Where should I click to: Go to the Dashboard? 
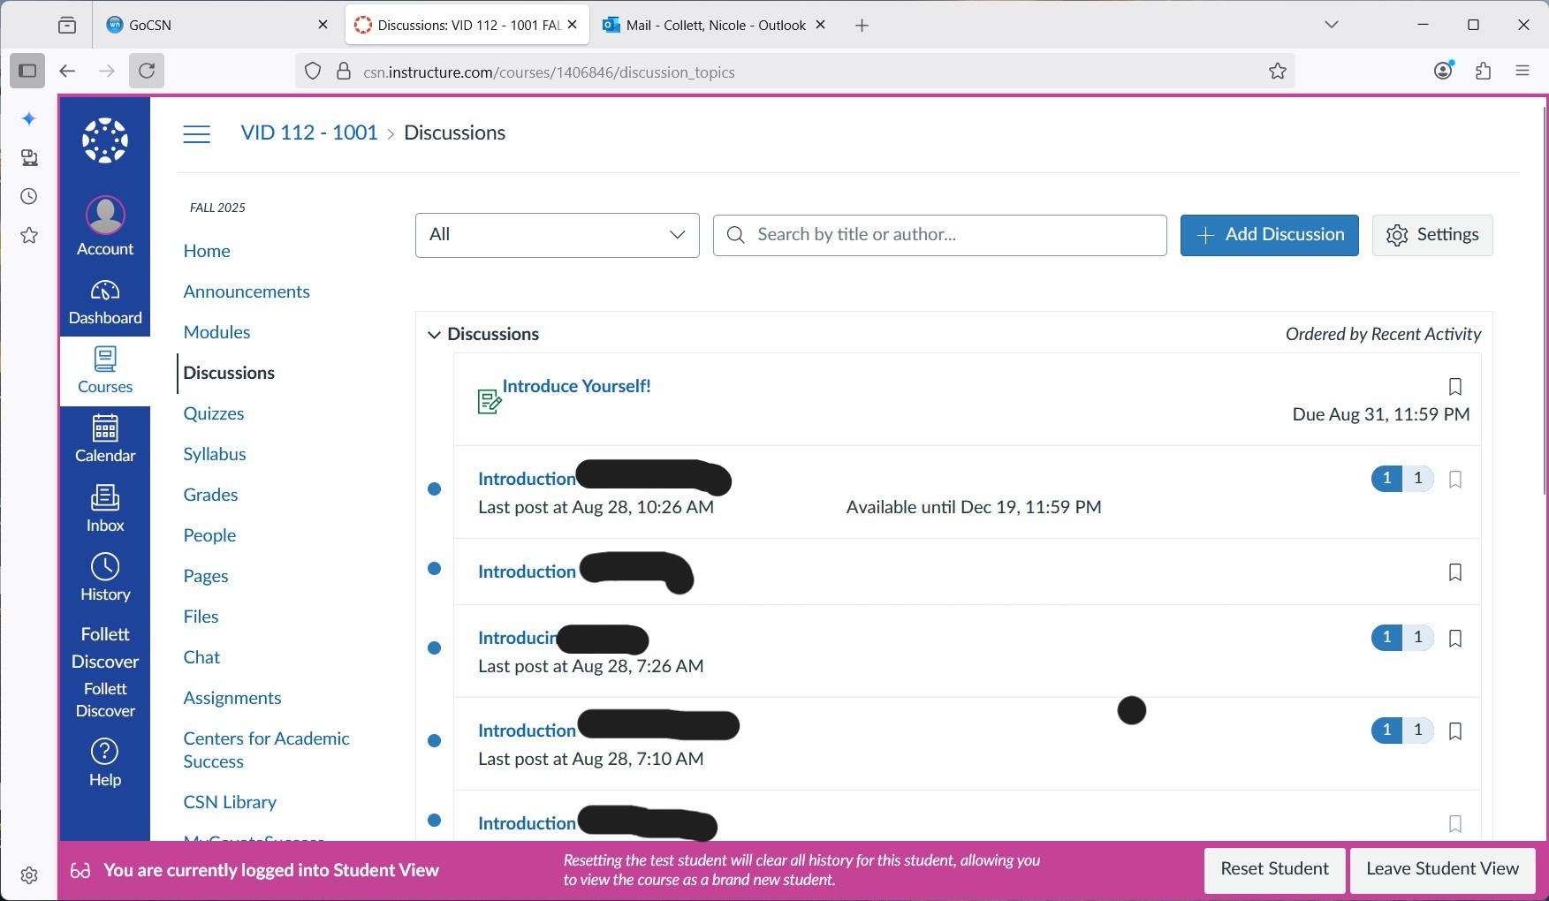(105, 302)
